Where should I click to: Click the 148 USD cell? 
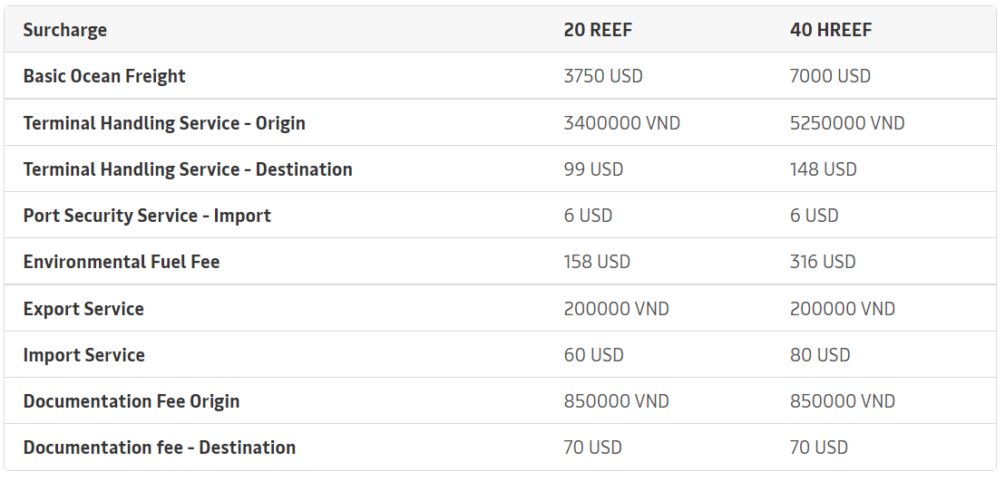824,169
